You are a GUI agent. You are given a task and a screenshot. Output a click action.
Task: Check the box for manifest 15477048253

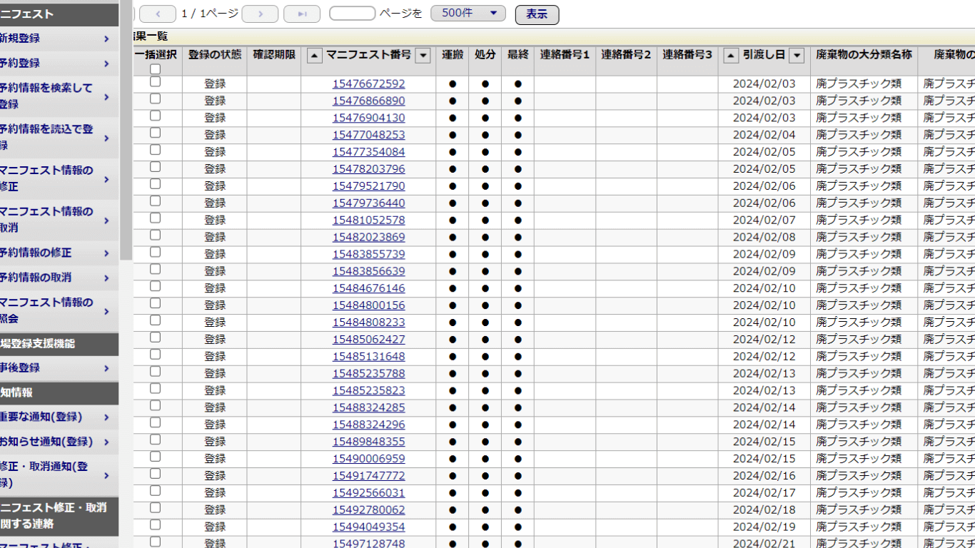tap(155, 133)
